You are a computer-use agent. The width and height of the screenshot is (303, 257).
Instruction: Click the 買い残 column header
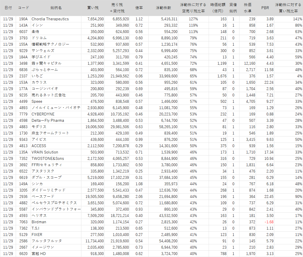click(93, 8)
